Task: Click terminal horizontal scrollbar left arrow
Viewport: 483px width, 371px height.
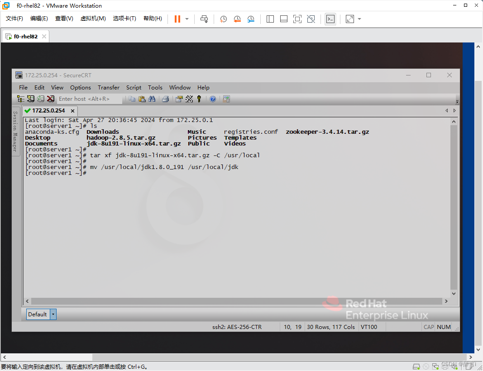Action: click(28, 301)
